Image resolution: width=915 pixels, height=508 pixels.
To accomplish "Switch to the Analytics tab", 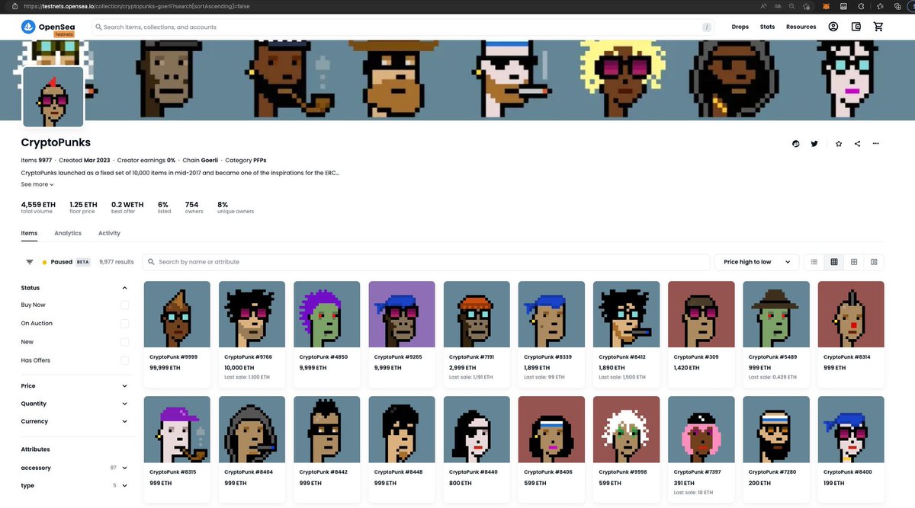I will coord(68,233).
